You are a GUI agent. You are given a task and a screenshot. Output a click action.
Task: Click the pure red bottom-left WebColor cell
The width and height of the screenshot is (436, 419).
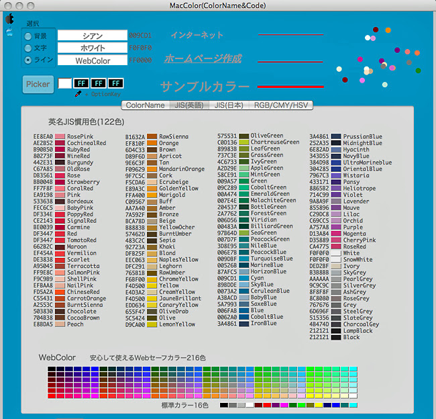click(52, 396)
